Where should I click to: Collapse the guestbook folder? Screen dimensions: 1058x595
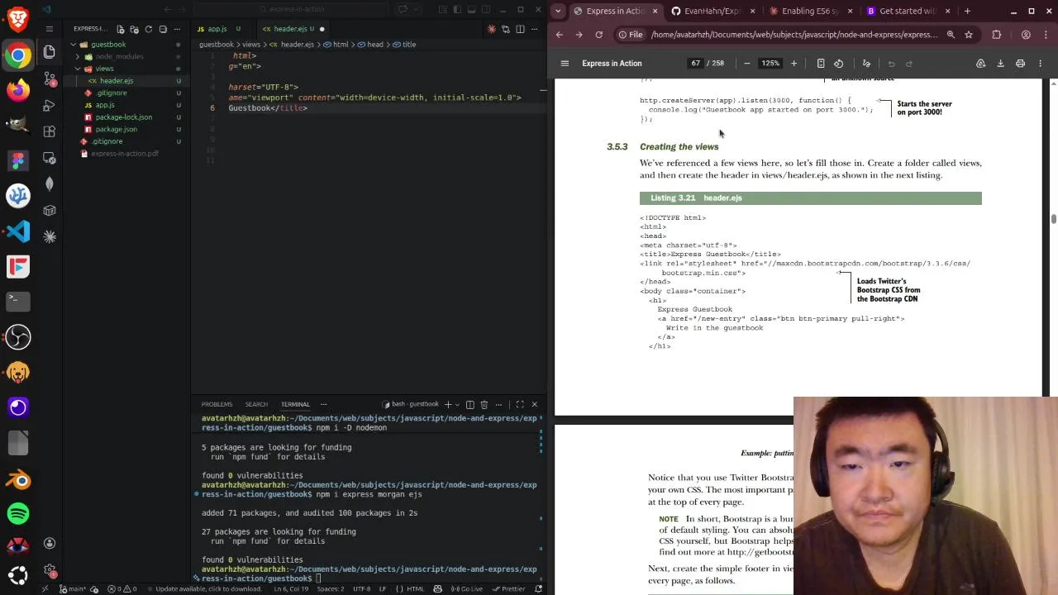pyautogui.click(x=73, y=45)
